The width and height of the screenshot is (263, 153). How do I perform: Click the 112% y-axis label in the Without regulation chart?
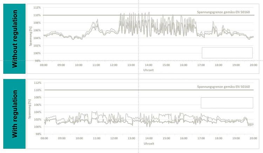click(x=37, y=7)
